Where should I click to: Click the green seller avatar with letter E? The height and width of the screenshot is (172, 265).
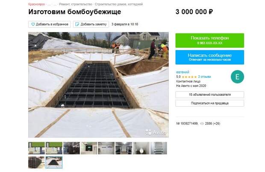[x=237, y=77]
